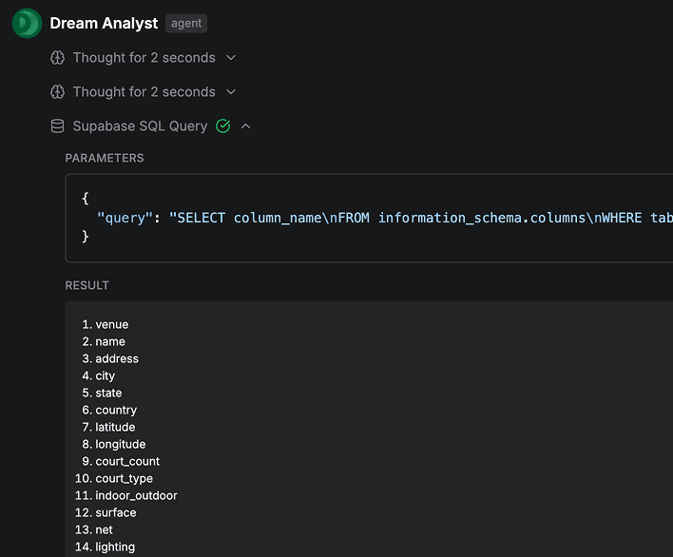Click the PARAMETERS heading

[105, 158]
